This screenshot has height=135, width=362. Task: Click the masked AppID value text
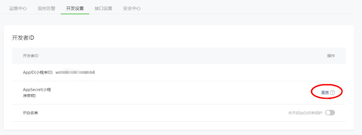pos(75,72)
